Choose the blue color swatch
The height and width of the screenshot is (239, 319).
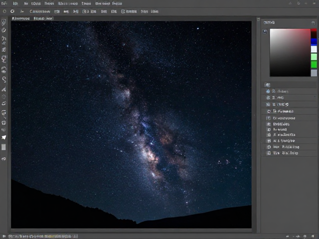[x=314, y=42]
